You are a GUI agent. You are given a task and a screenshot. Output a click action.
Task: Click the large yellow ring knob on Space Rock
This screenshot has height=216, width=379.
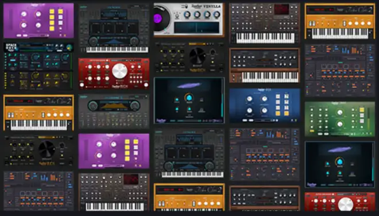click(36, 76)
